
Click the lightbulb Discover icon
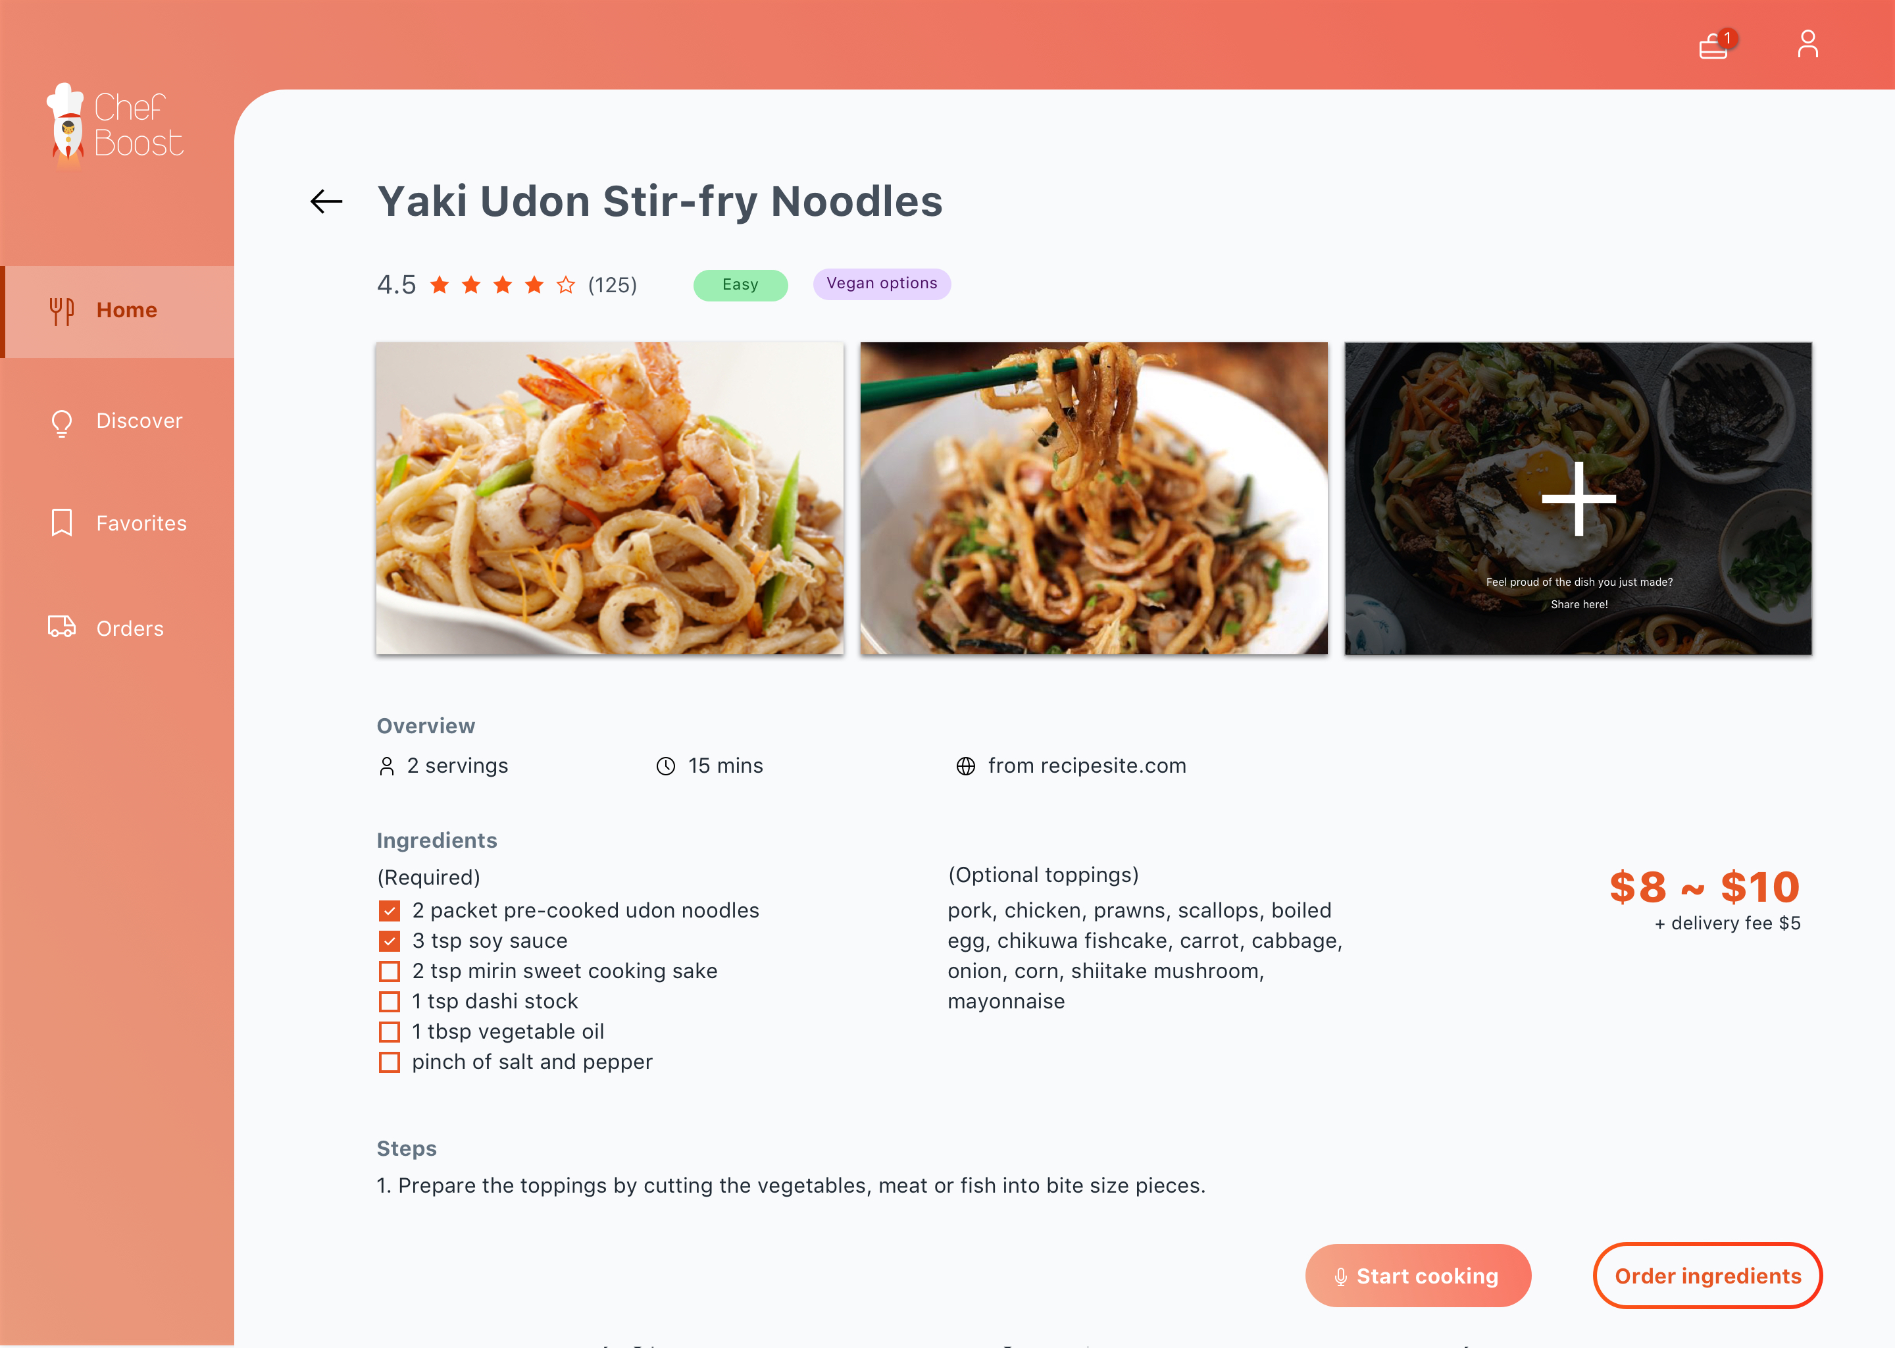pos(61,423)
